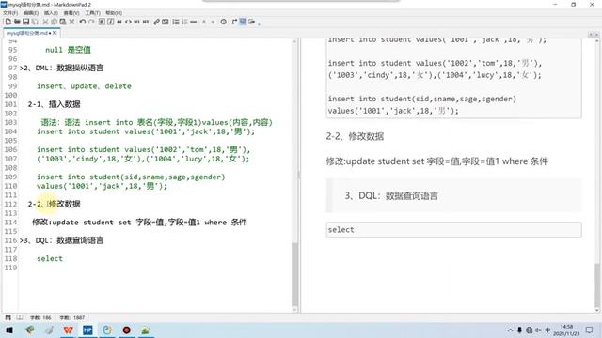Apply italic formatting from toolbar
602x338 pixels.
[x=111, y=22]
